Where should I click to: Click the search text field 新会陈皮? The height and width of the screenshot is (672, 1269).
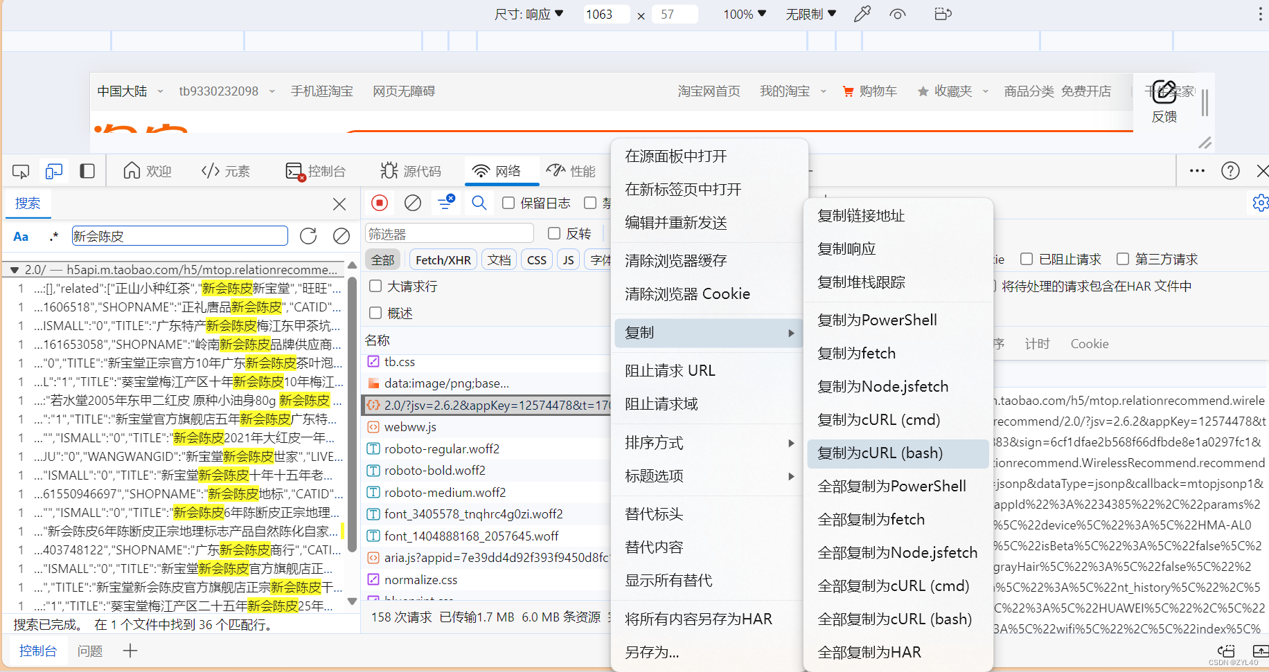[x=180, y=236]
